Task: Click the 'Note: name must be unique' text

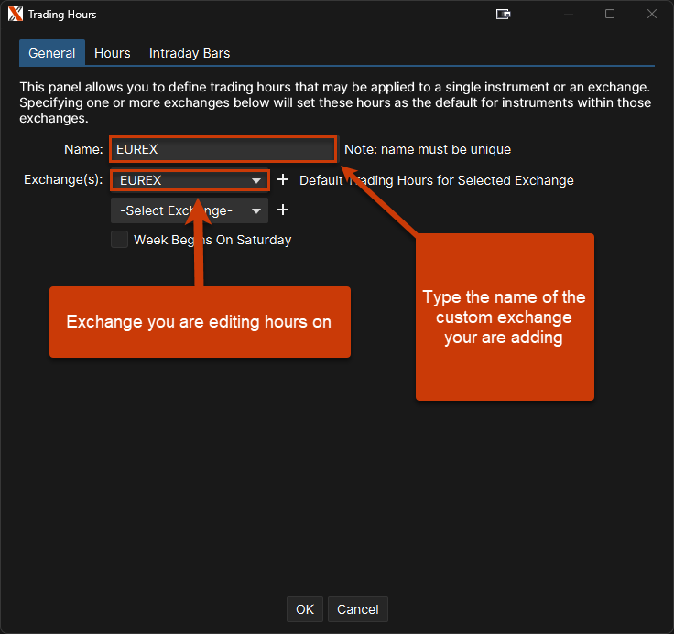Action: pos(428,149)
